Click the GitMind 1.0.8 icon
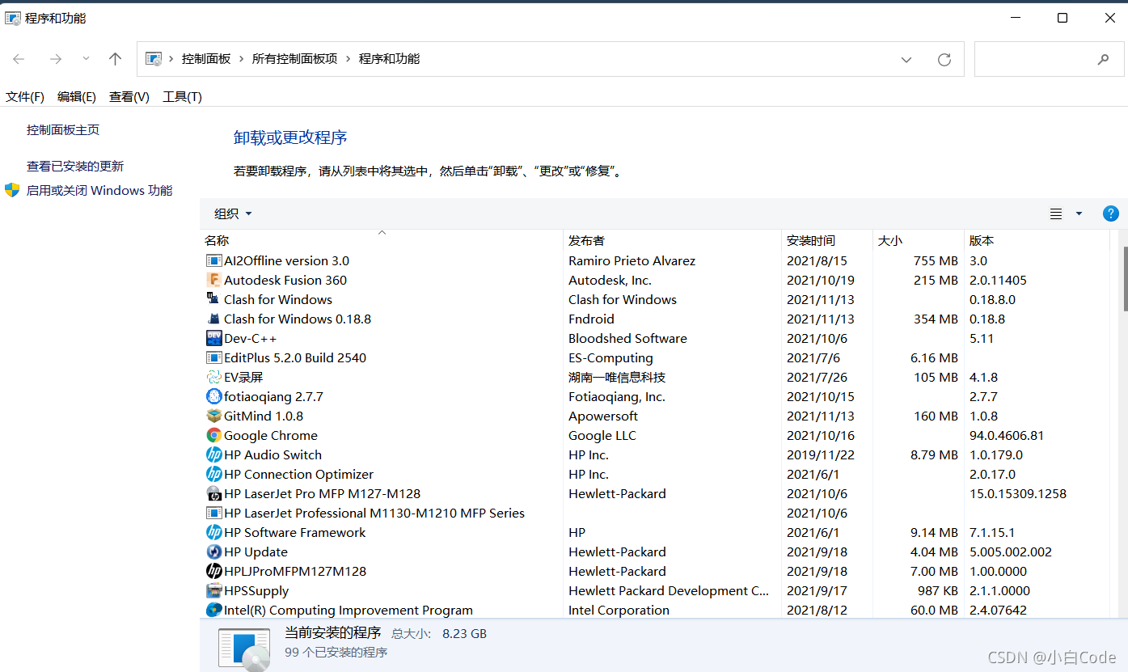This screenshot has width=1128, height=672. [x=213, y=416]
